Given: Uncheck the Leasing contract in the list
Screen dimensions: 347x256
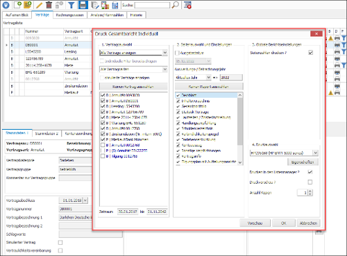Looking at the screenshot, I should pos(103,106).
